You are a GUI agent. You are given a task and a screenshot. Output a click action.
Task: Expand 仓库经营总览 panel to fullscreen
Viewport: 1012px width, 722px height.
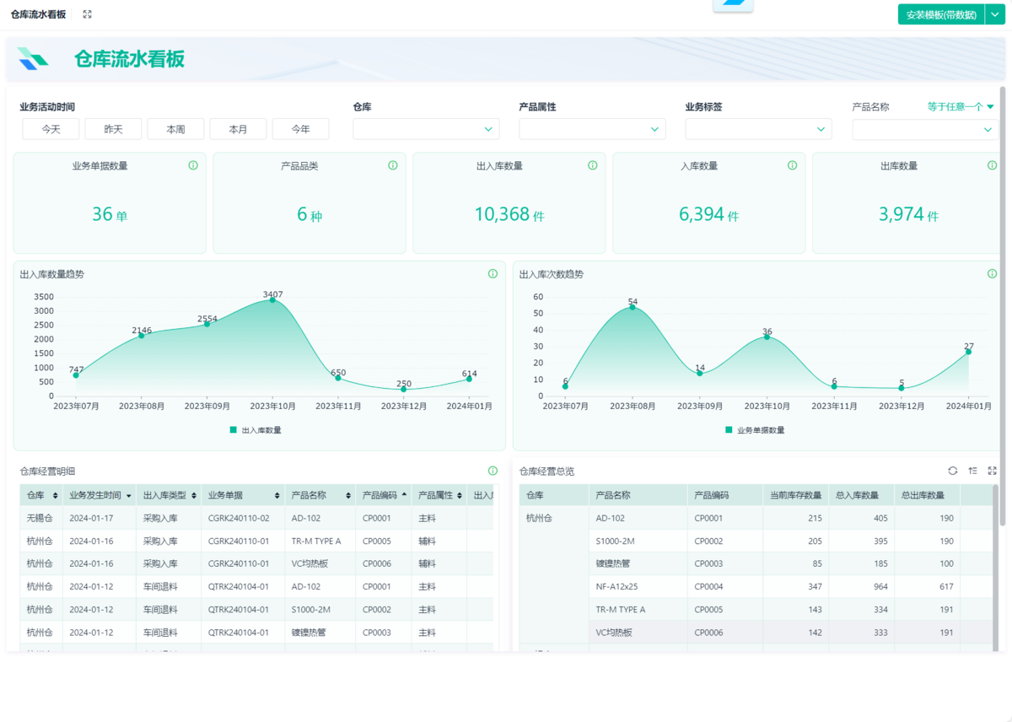992,471
